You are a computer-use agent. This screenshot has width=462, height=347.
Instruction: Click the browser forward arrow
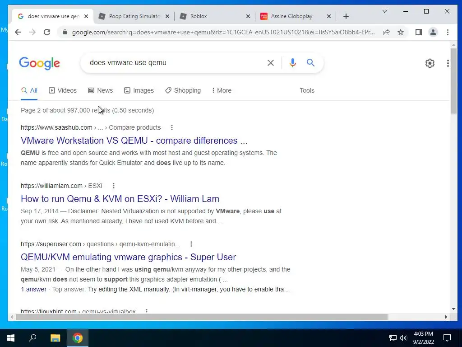click(x=32, y=32)
